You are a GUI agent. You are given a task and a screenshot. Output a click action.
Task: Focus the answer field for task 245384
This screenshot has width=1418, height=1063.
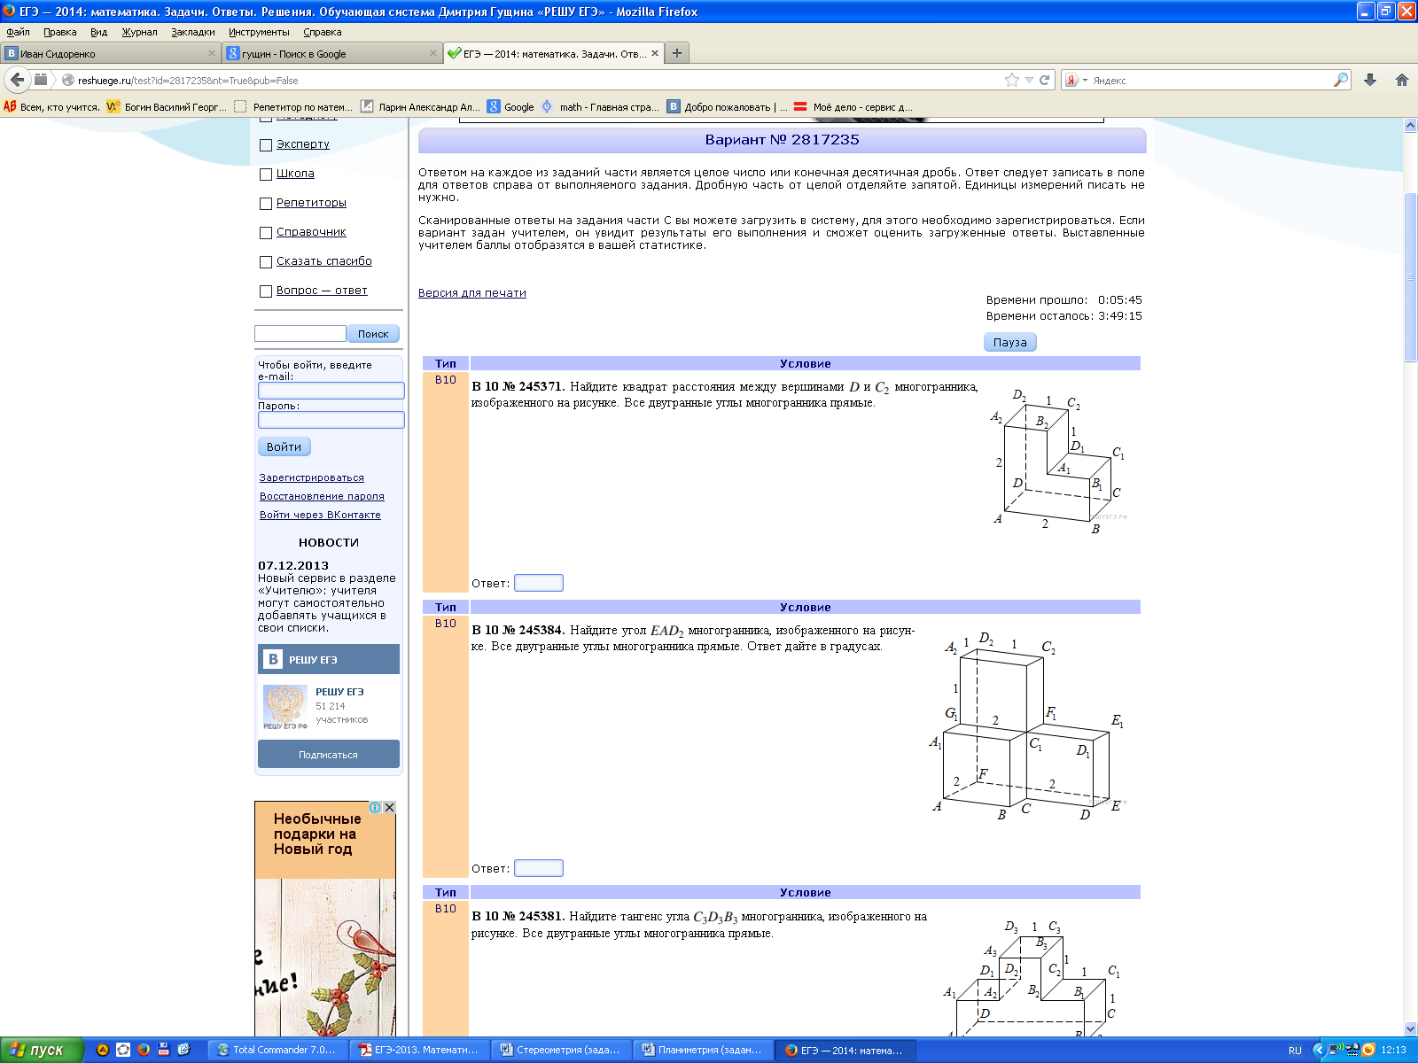pyautogui.click(x=539, y=868)
